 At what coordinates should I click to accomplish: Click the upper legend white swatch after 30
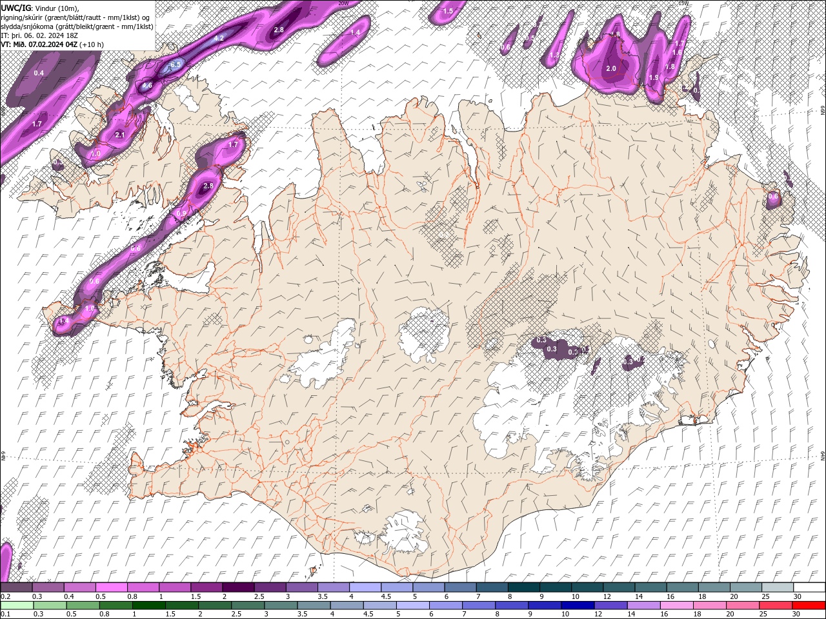[x=809, y=587]
